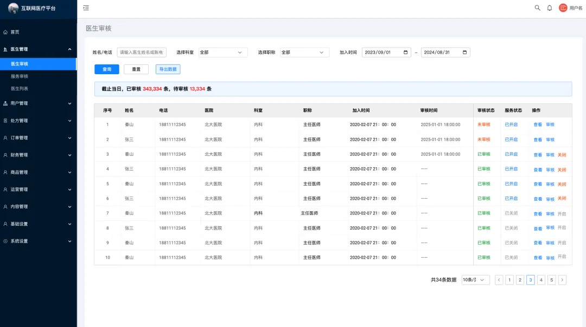This screenshot has height=327, width=586.
Task: Open the 选择职称 title dropdown
Action: click(304, 53)
